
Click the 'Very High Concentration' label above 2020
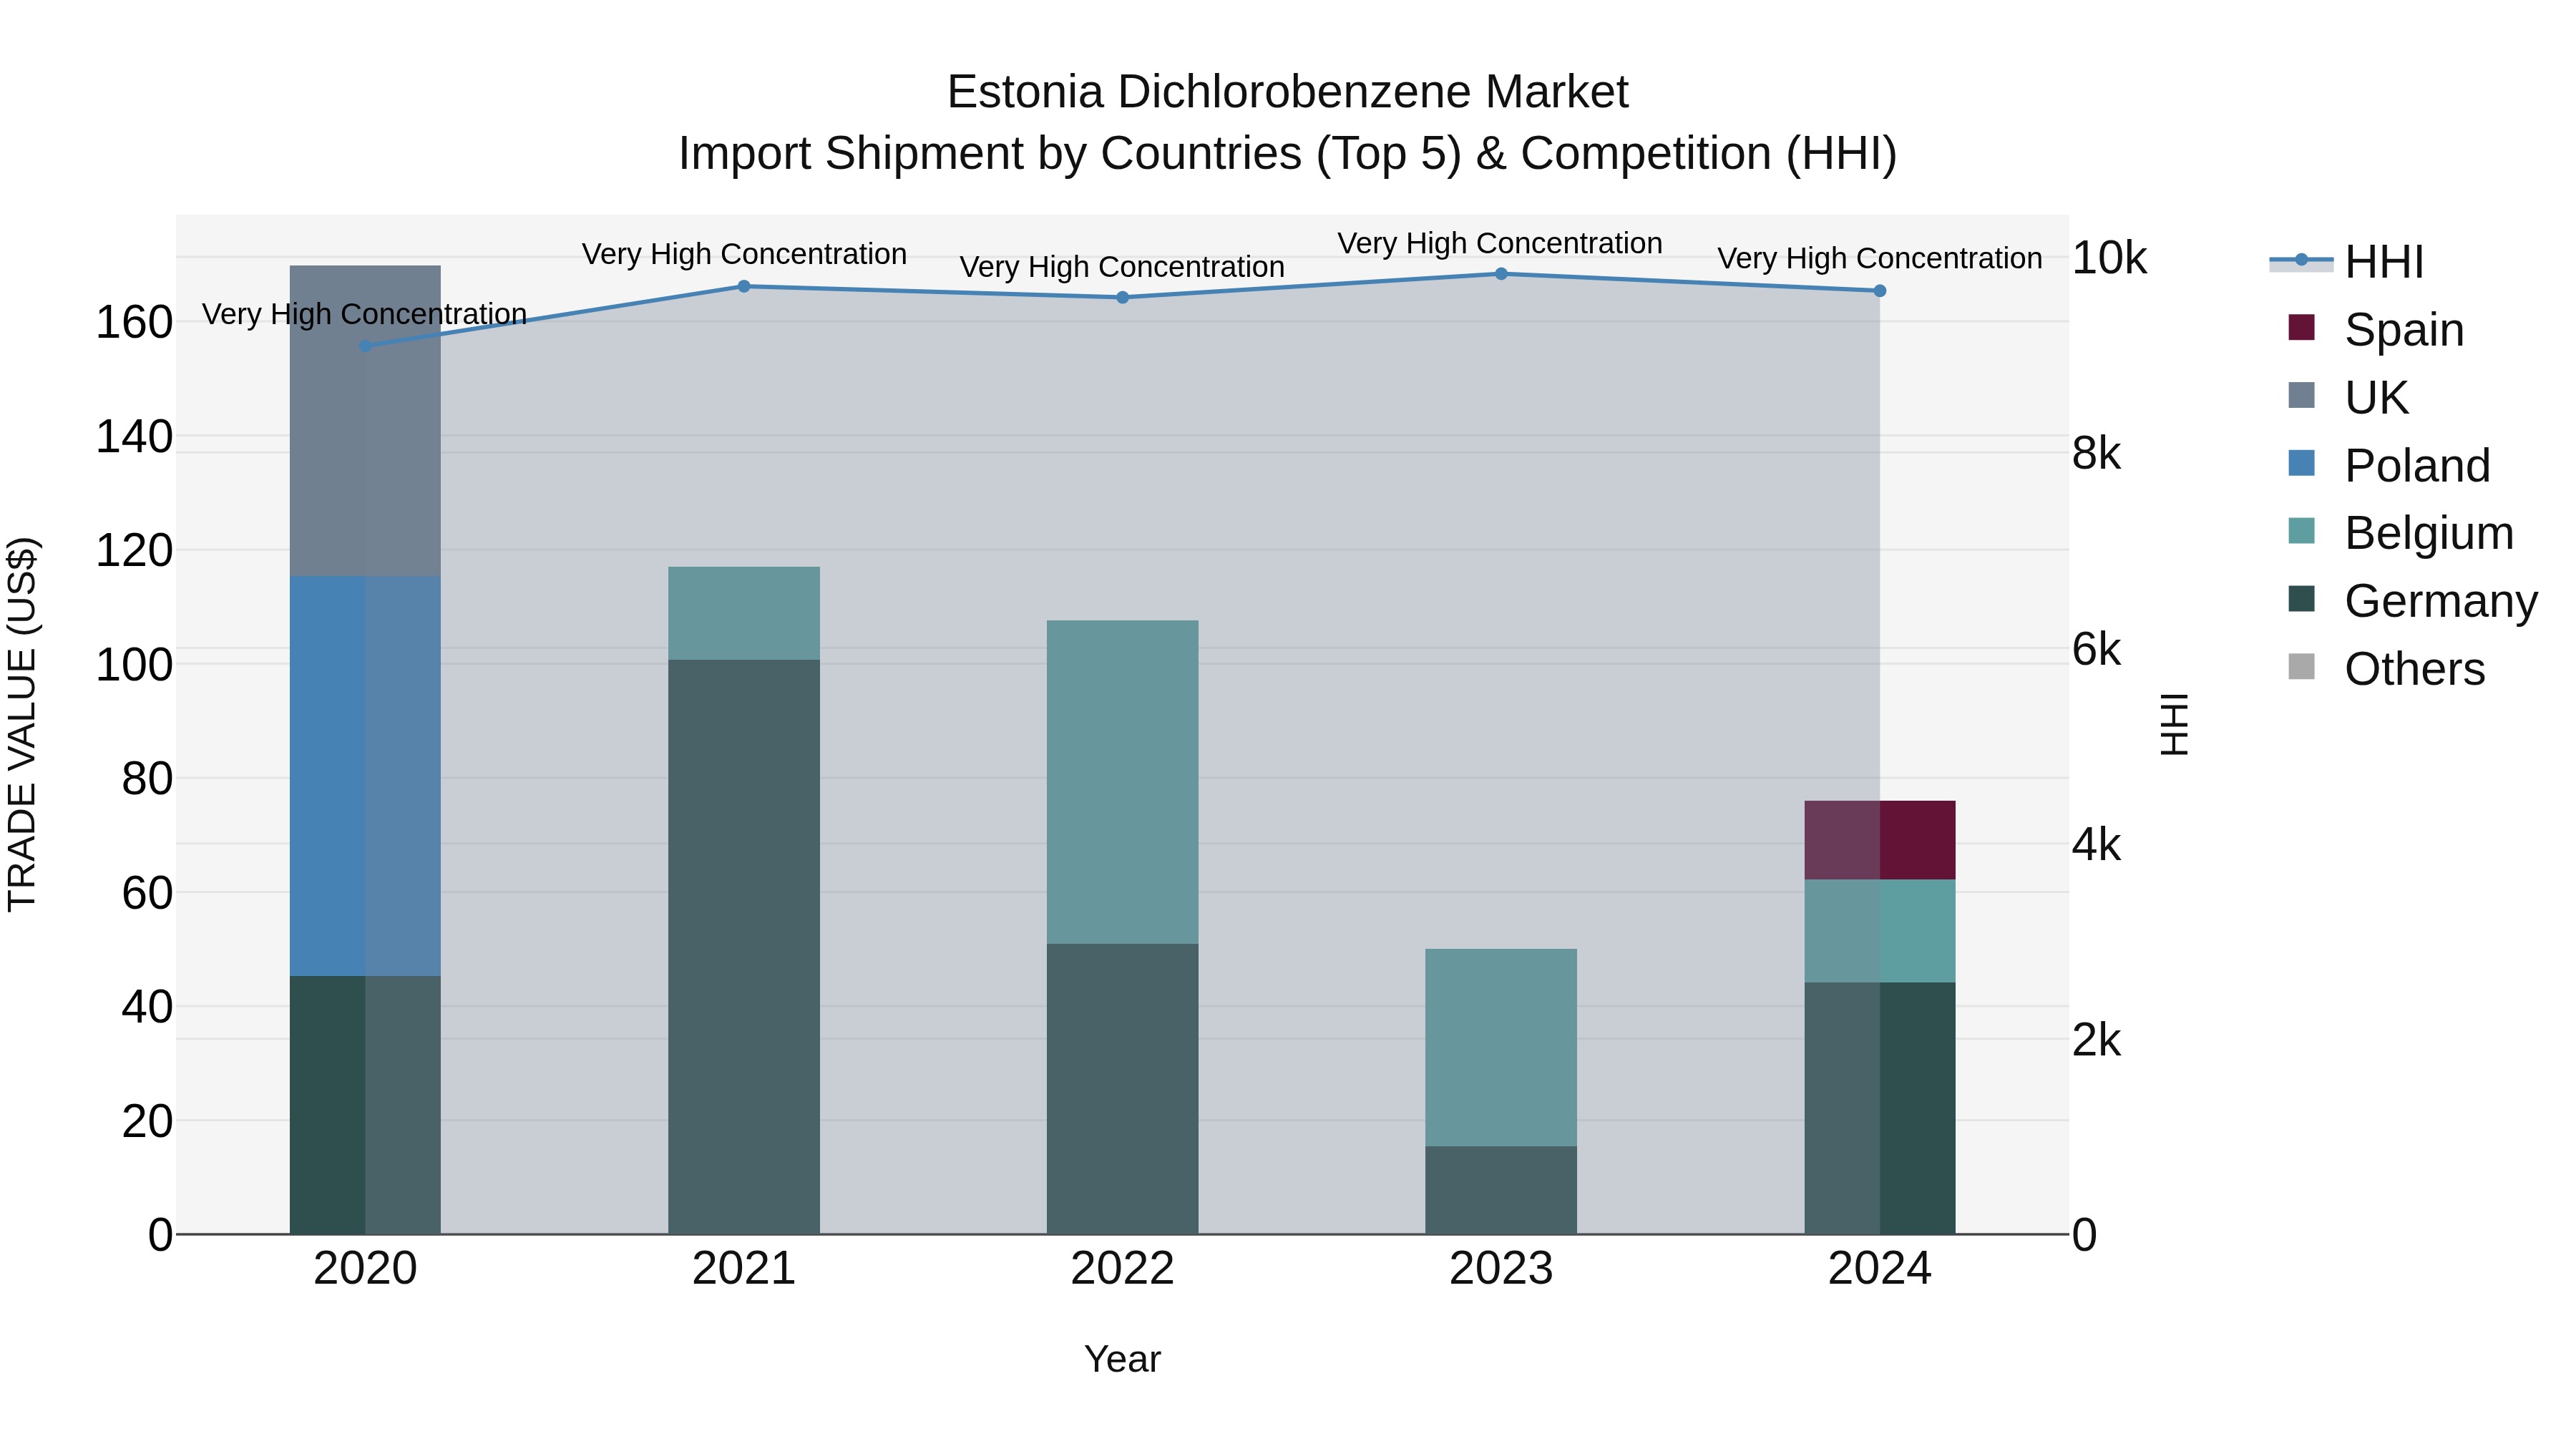coord(364,314)
